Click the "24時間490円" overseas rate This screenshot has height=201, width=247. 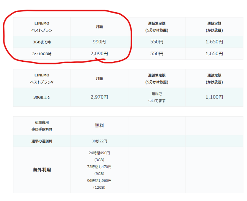click(99, 153)
